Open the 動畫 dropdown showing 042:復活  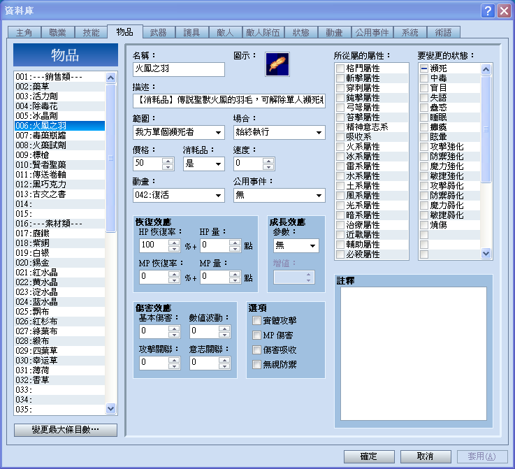click(179, 195)
